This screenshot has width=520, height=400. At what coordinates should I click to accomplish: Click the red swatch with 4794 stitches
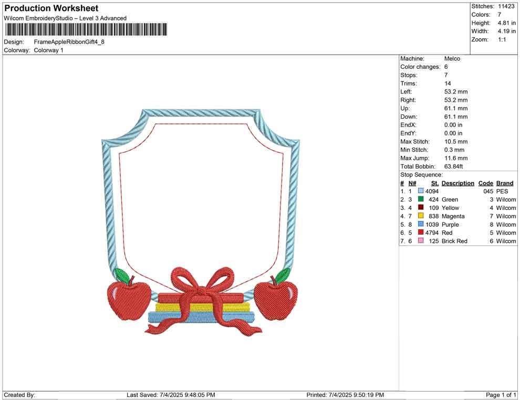click(421, 233)
